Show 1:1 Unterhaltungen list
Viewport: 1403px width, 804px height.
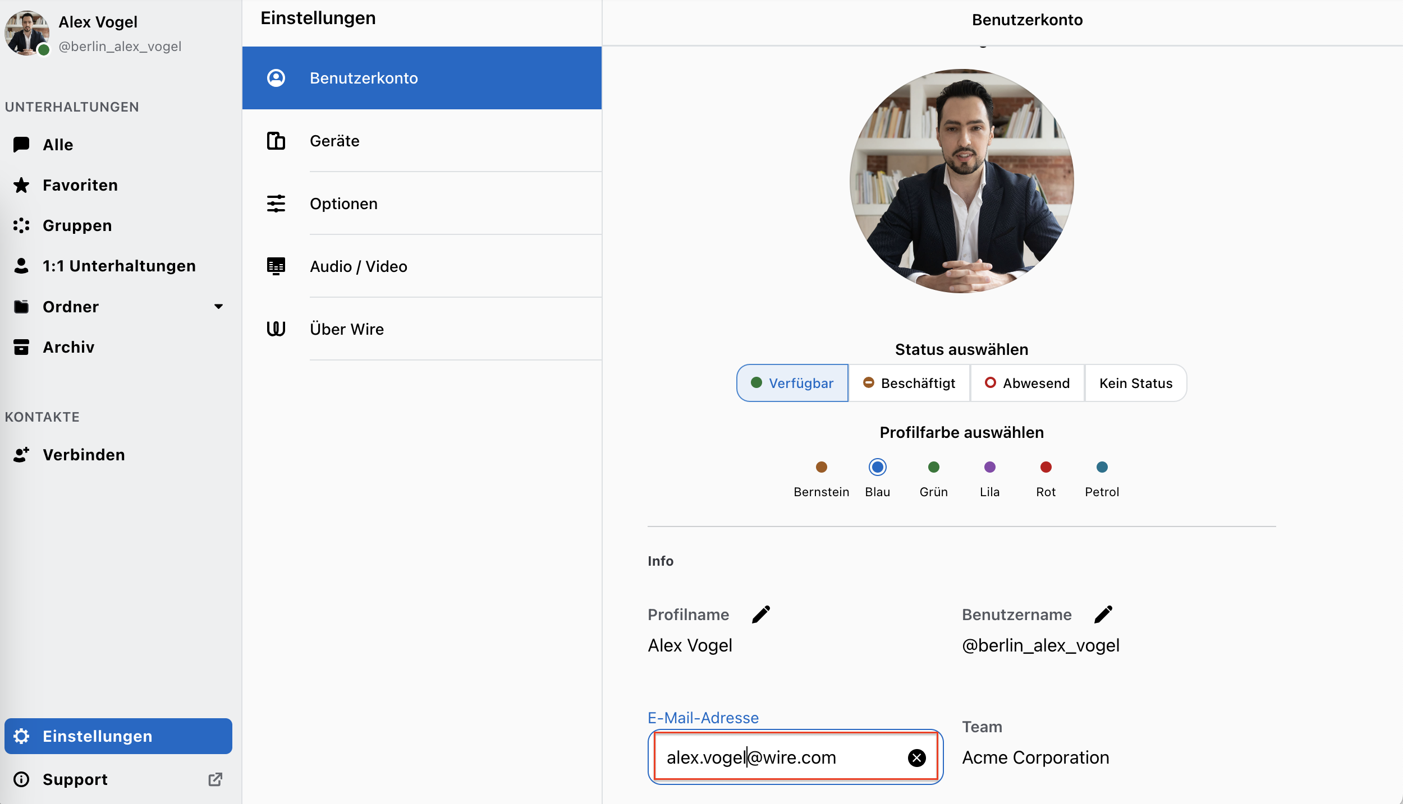coord(118,266)
